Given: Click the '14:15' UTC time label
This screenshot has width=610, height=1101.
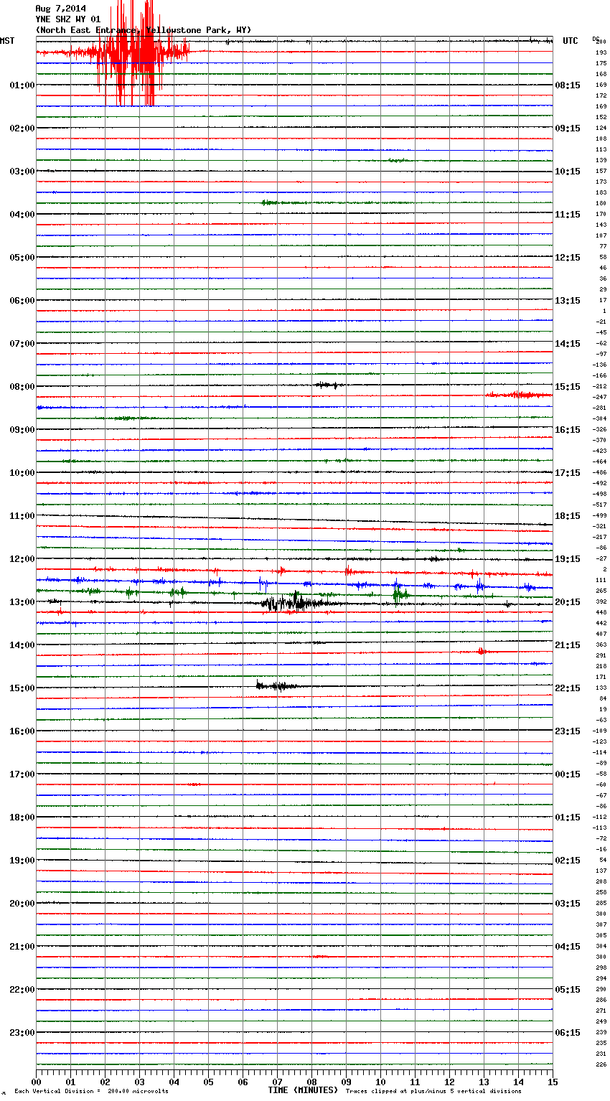Looking at the screenshot, I should [568, 344].
